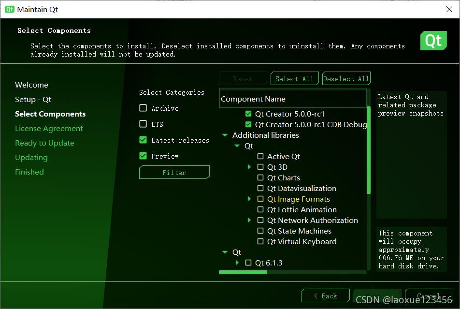
Task: Check the Qt Lottie Animation checkbox
Action: (260, 209)
